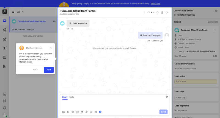Toggle the inbox list hamburger menu
Viewport: 220px width, 118px height.
click(x=13, y=12)
